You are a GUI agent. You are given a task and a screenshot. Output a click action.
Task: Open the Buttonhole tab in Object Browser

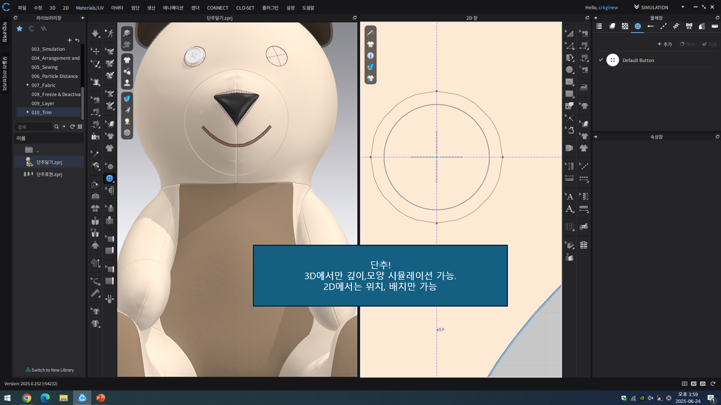[x=651, y=26]
